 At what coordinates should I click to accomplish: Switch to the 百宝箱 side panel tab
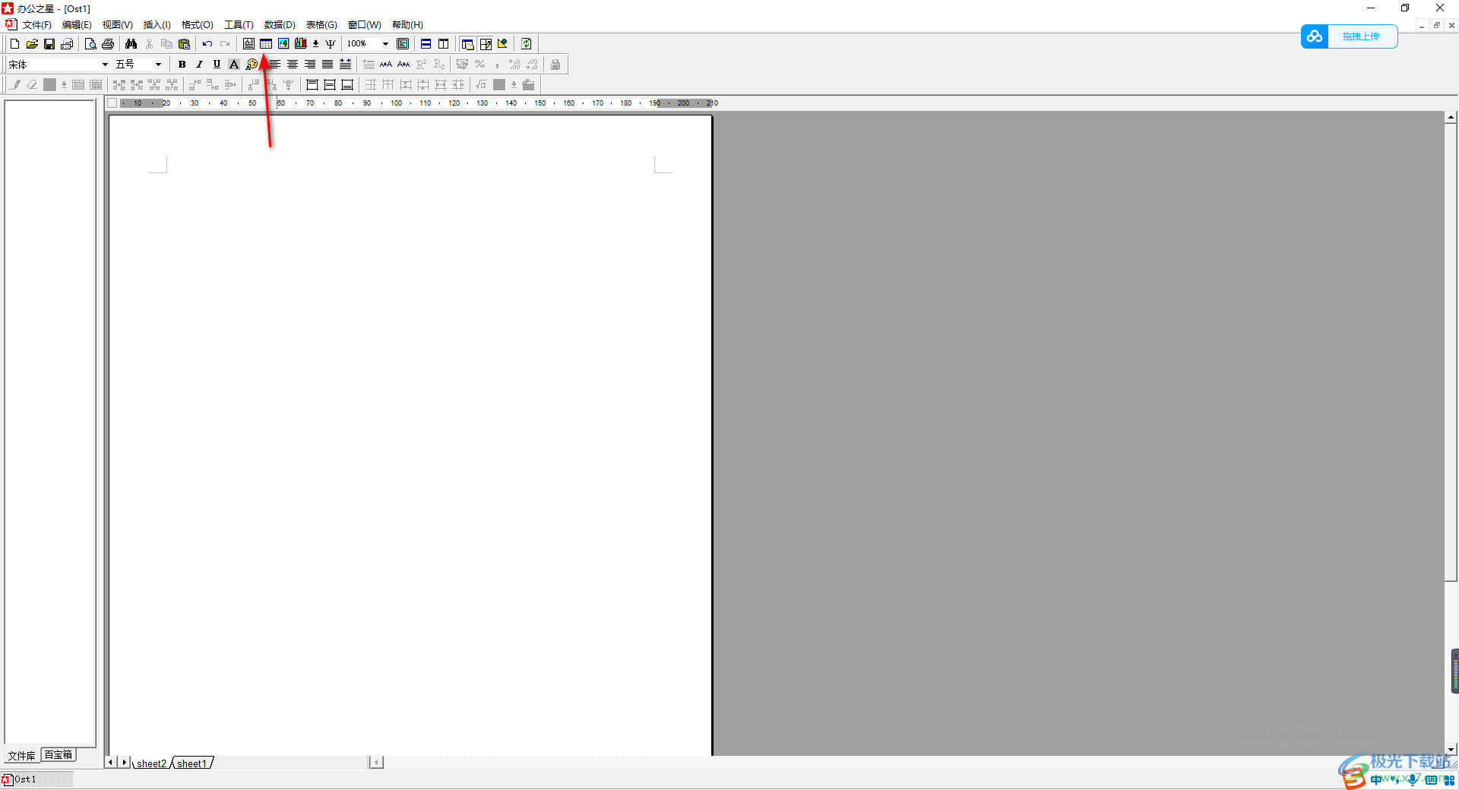pos(59,755)
